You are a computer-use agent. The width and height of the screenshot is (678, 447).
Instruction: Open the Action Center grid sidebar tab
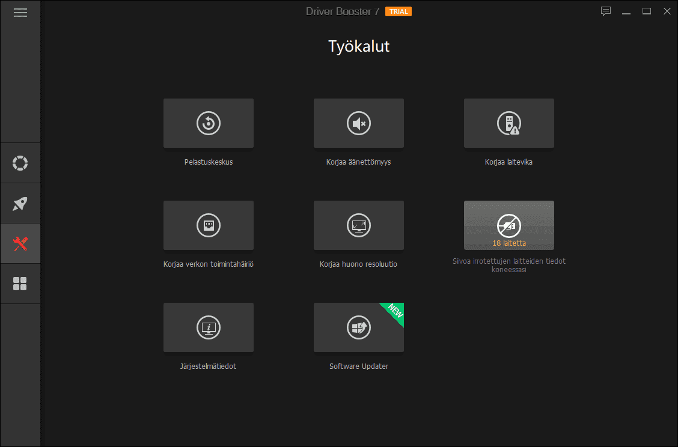click(20, 284)
